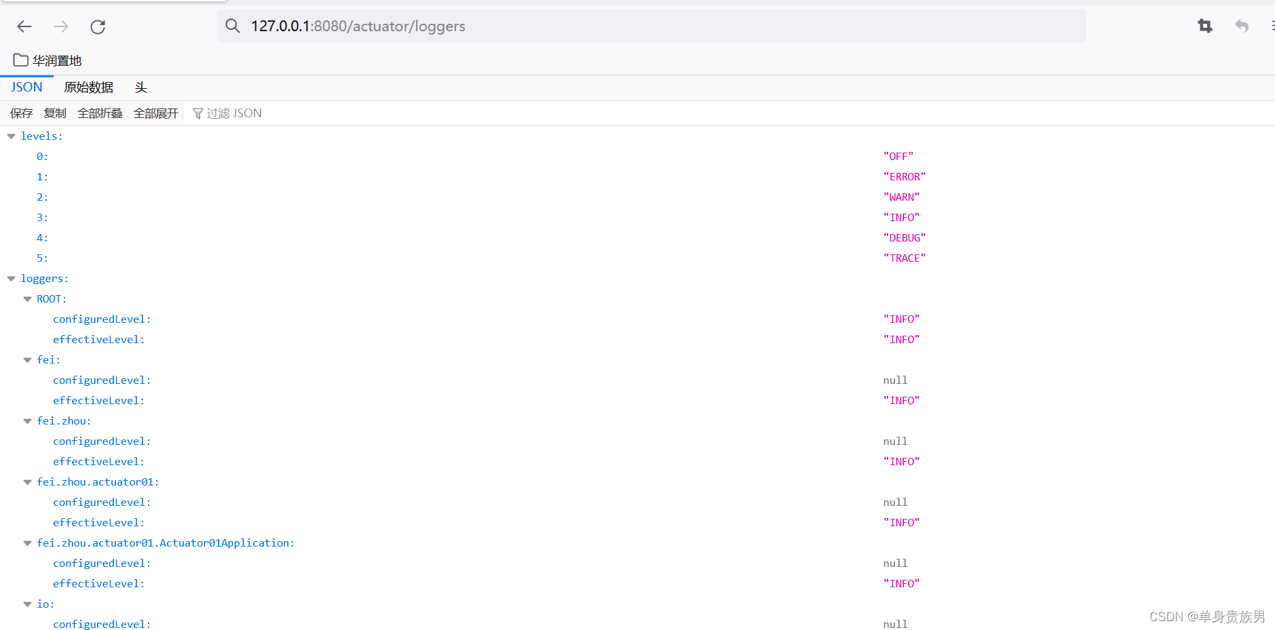The height and width of the screenshot is (630, 1275).
Task: Click the undo arrow icon in toolbar
Action: click(x=1242, y=26)
